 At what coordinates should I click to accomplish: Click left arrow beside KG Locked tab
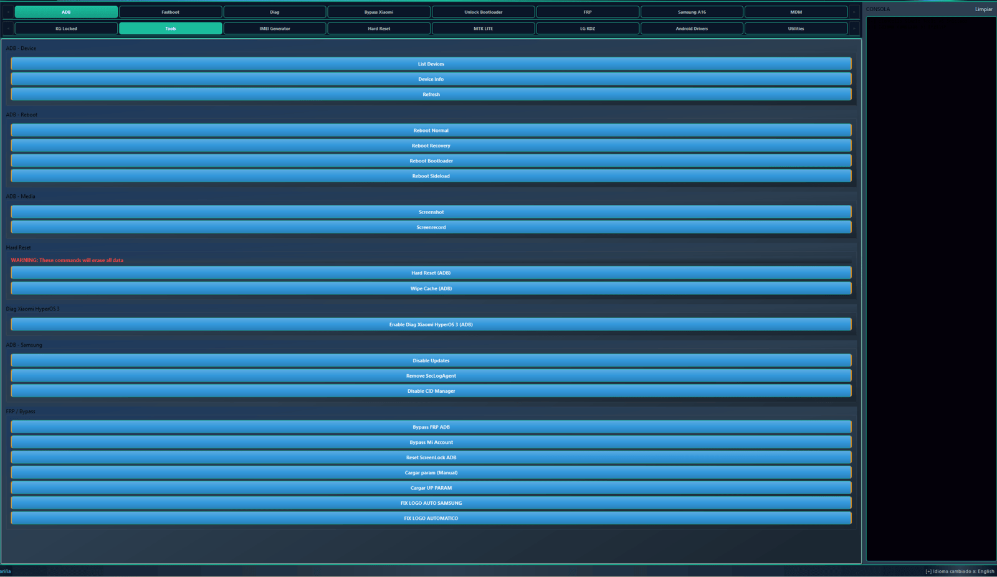(7, 29)
